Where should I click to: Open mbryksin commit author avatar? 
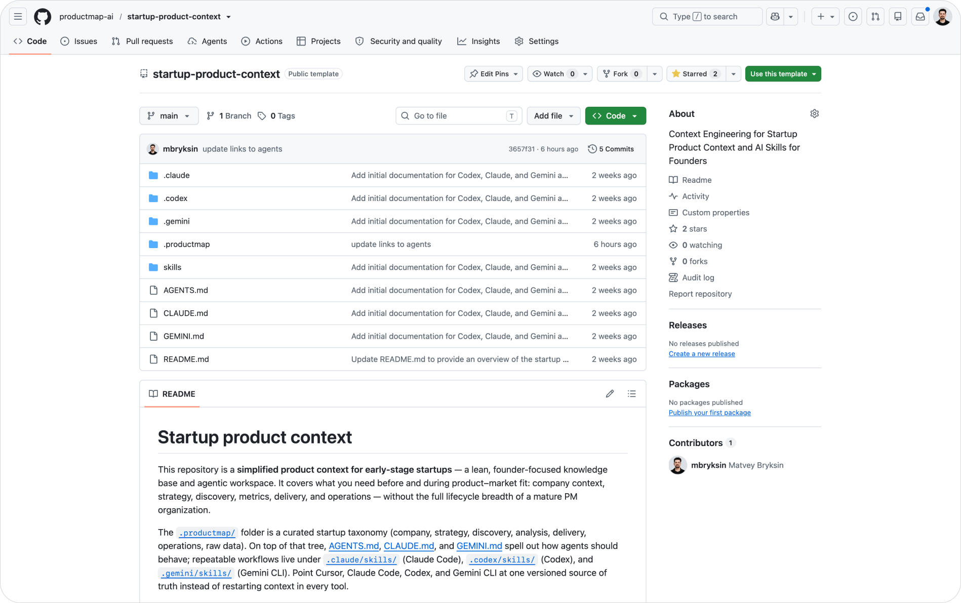coord(152,149)
